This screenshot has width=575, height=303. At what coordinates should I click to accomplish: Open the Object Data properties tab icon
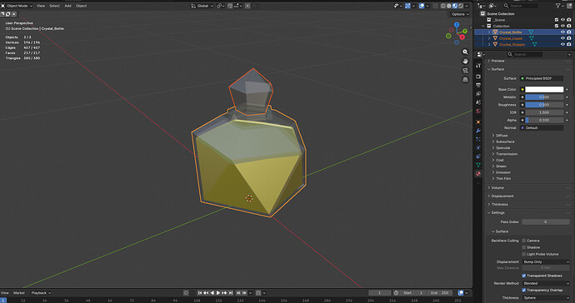tap(478, 166)
